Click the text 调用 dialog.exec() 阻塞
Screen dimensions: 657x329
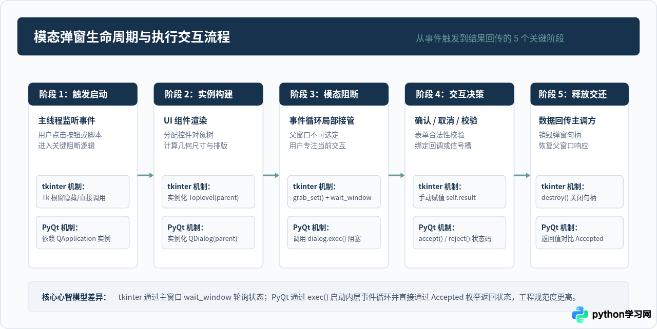coord(327,239)
